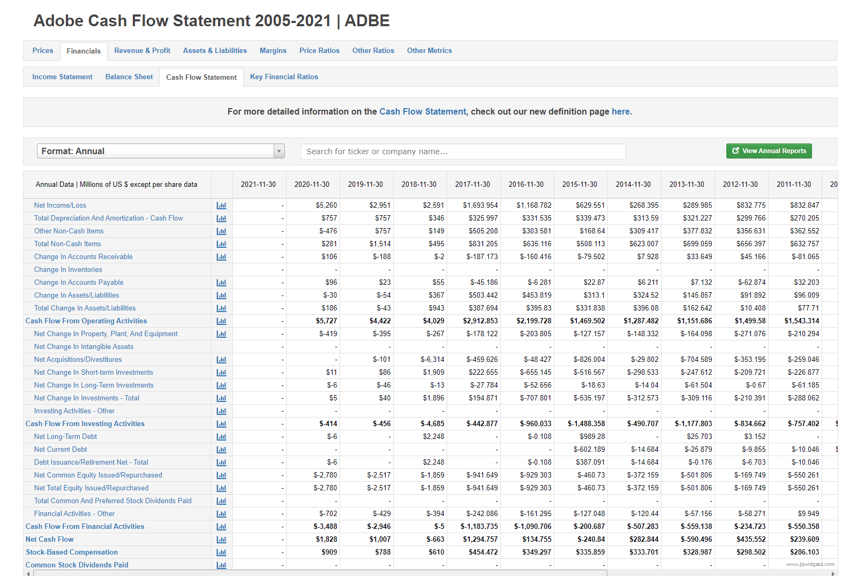Open chart icon for Financial Activities - Other
This screenshot has width=842, height=576.
click(x=221, y=514)
